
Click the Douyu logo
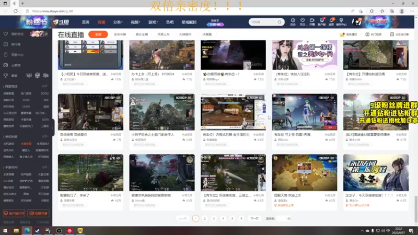click(61, 22)
